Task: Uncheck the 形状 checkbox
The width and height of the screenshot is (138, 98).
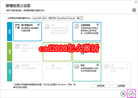Action: [98, 65]
